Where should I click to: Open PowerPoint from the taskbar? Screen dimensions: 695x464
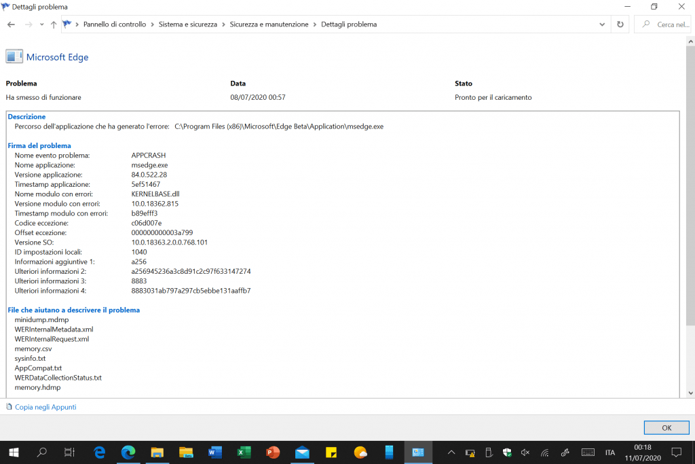tap(274, 452)
